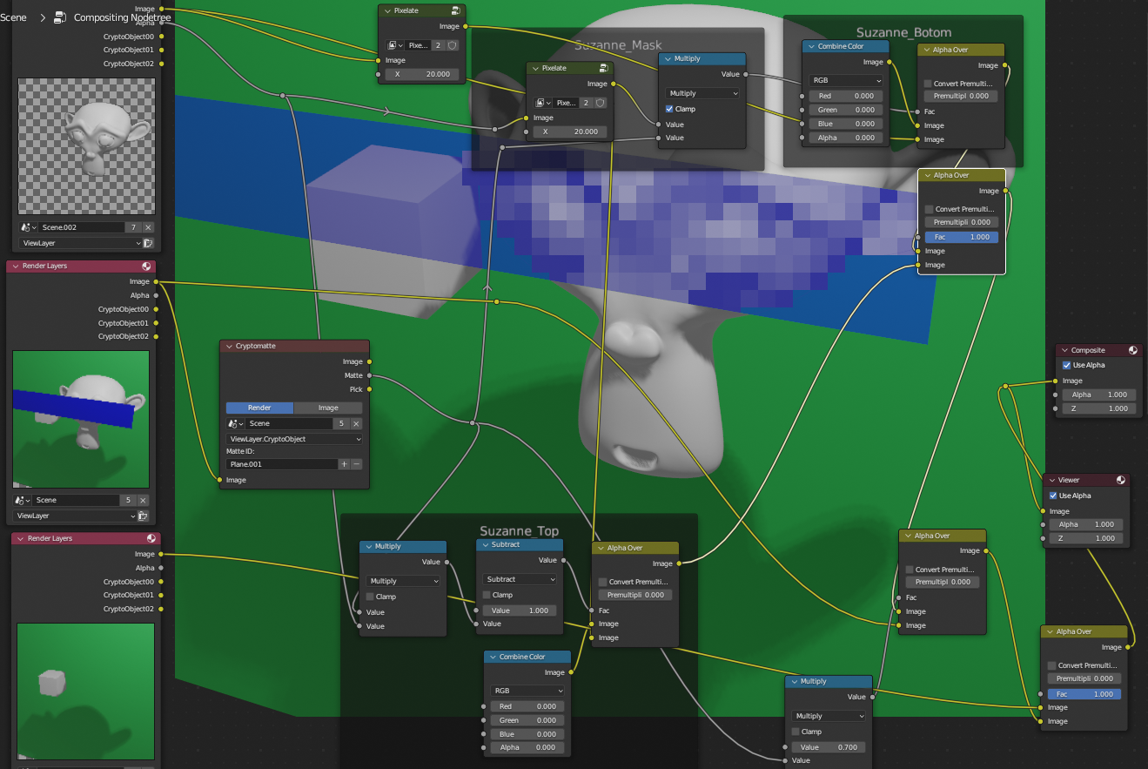The width and height of the screenshot is (1148, 769).
Task: Collapse the Cryptomatte node
Action: [x=227, y=346]
